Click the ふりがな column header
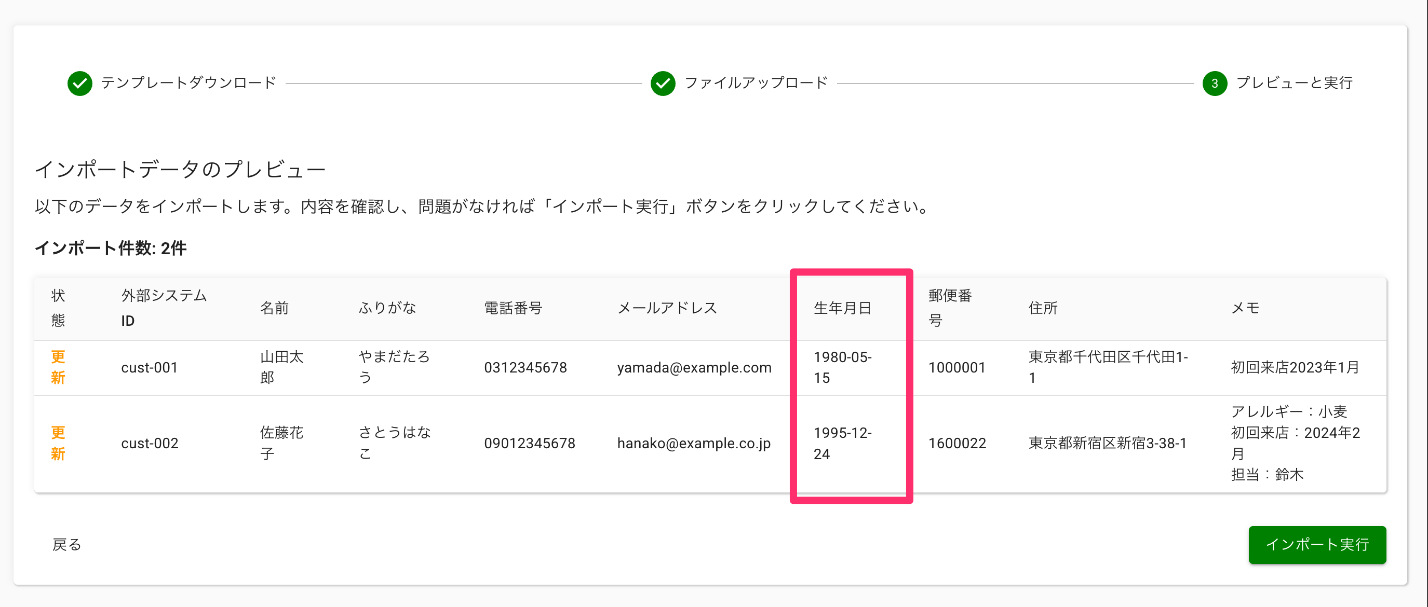The height and width of the screenshot is (607, 1428). tap(387, 308)
